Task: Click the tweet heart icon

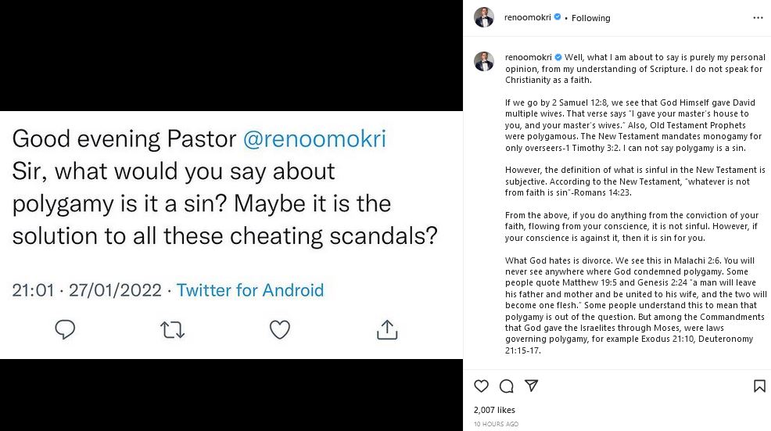Action: pyautogui.click(x=279, y=329)
